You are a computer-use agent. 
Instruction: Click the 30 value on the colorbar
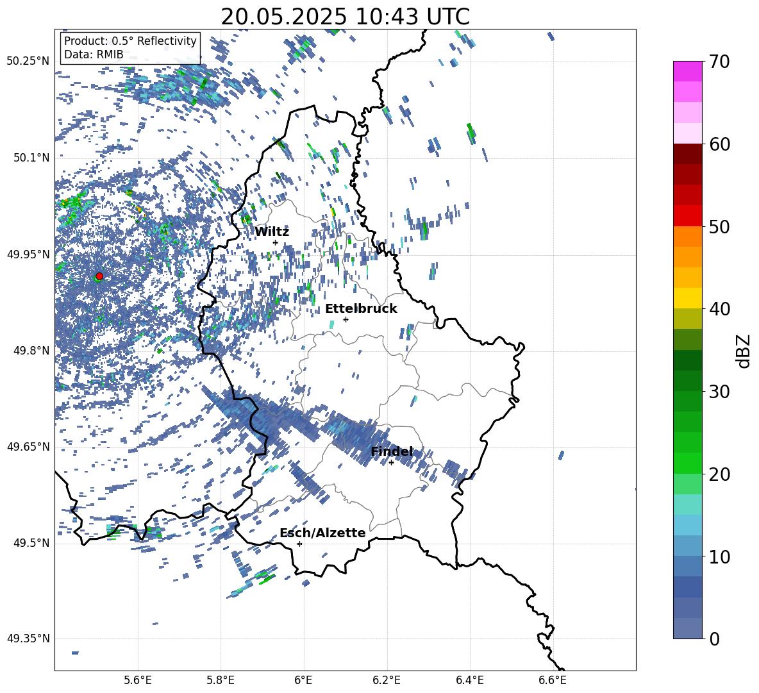720,392
